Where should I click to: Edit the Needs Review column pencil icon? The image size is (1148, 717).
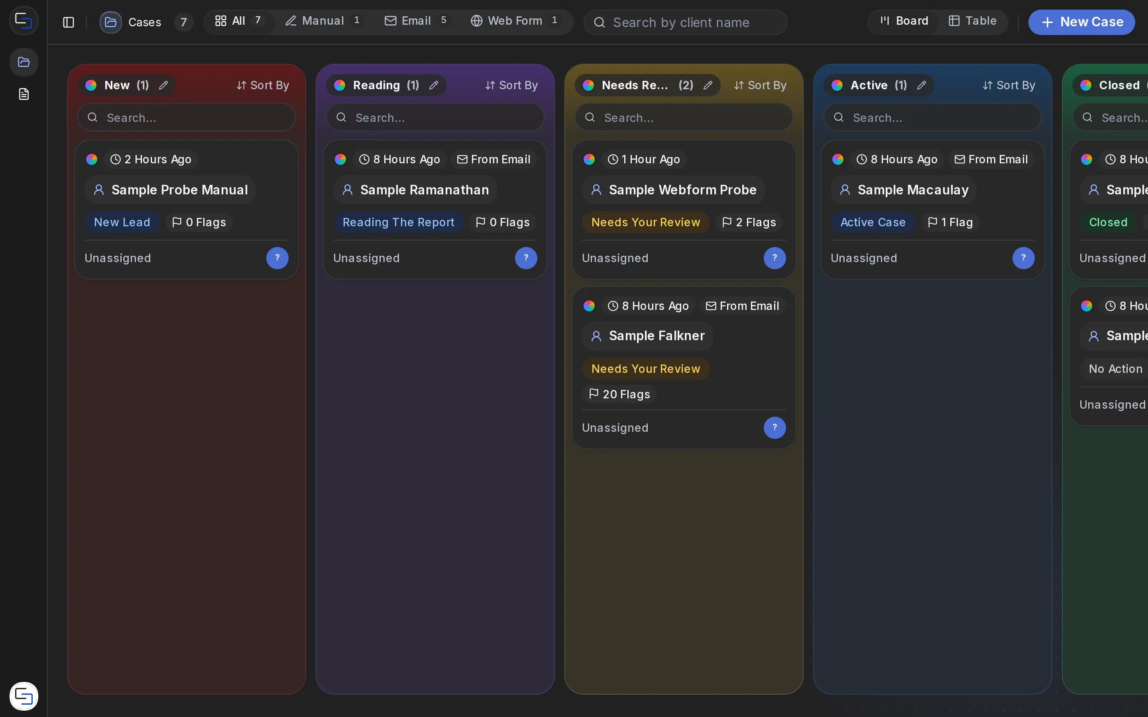(708, 85)
